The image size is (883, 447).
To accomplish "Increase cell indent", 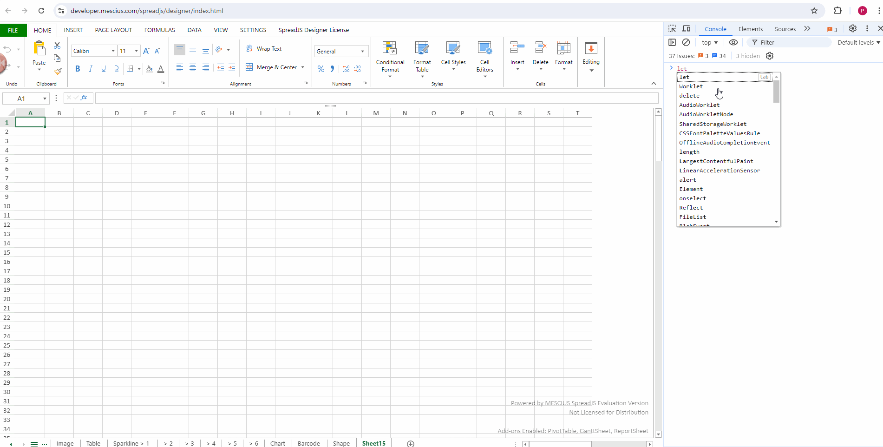I will [232, 68].
